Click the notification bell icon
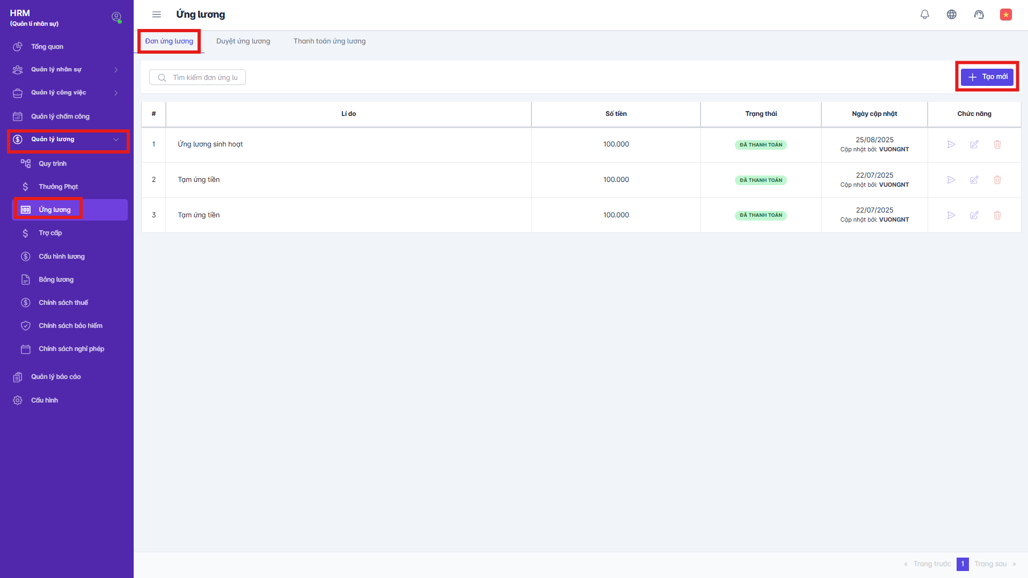The height and width of the screenshot is (578, 1028). [x=924, y=14]
